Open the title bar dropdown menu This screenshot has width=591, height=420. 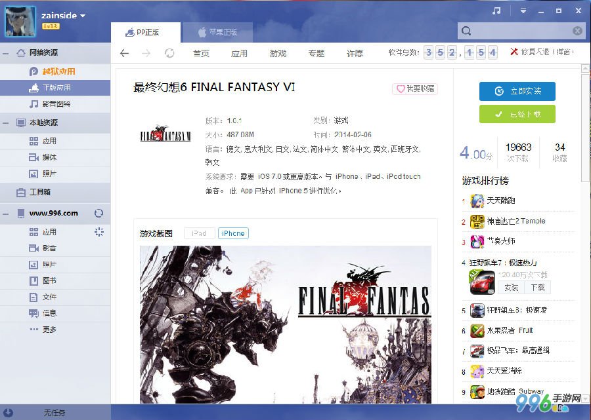(x=523, y=11)
